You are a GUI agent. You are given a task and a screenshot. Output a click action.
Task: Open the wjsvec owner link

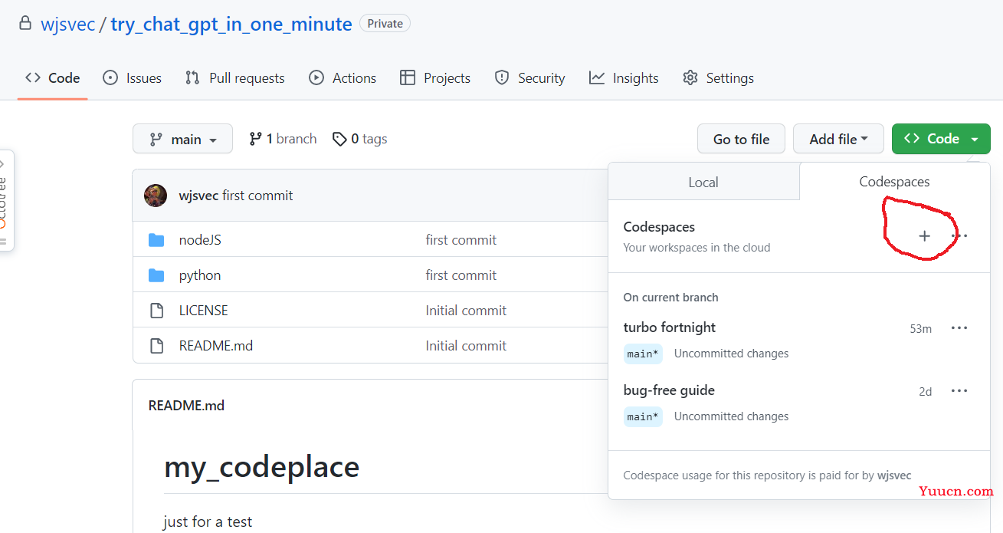click(67, 24)
